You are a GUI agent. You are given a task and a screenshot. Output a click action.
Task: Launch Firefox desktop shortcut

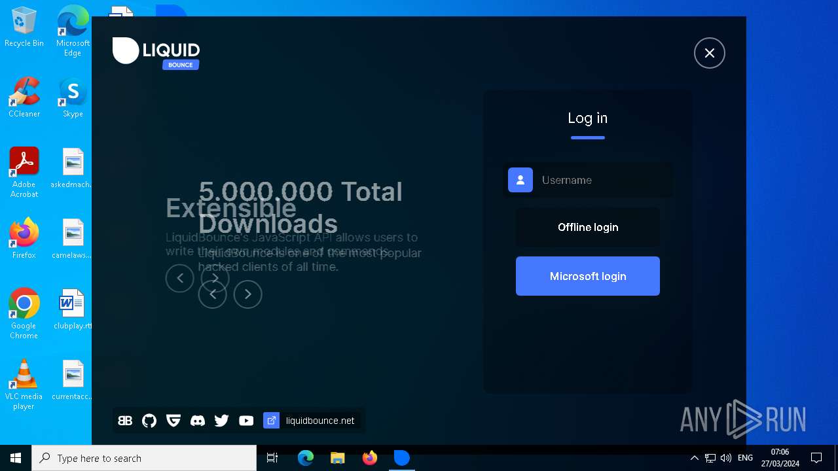tap(24, 239)
